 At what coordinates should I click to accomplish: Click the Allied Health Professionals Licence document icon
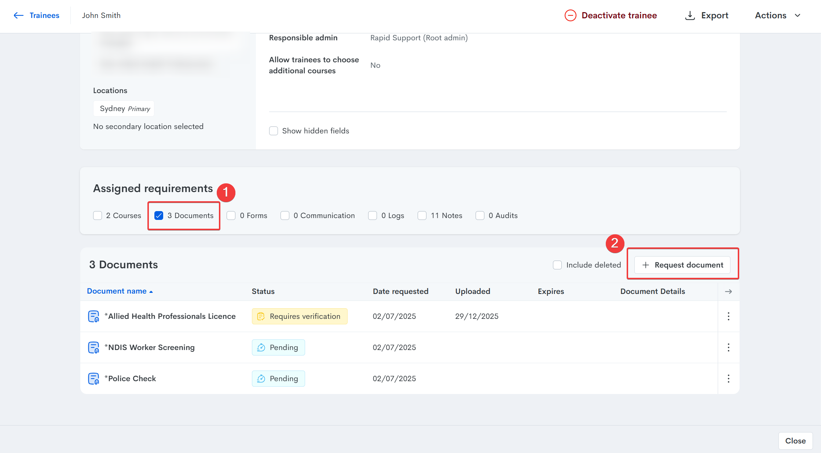coord(94,316)
